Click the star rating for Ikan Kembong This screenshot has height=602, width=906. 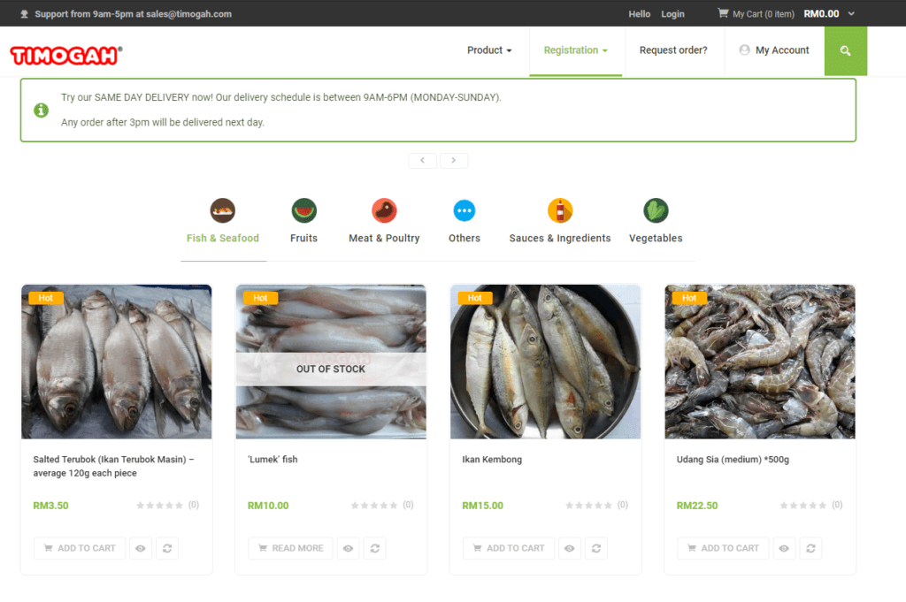[588, 506]
